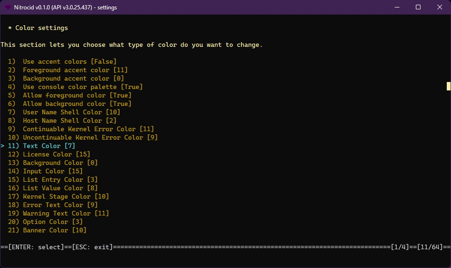Toggle Use console color palette setting

(83, 87)
